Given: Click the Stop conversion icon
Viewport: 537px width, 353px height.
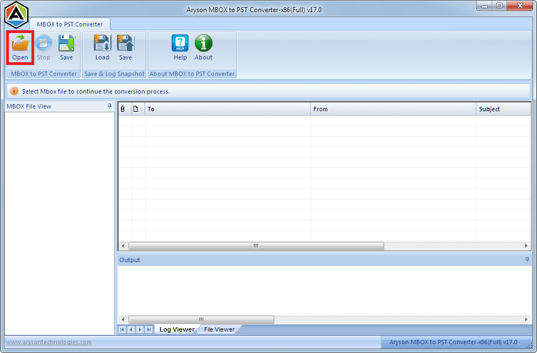Looking at the screenshot, I should (x=44, y=44).
